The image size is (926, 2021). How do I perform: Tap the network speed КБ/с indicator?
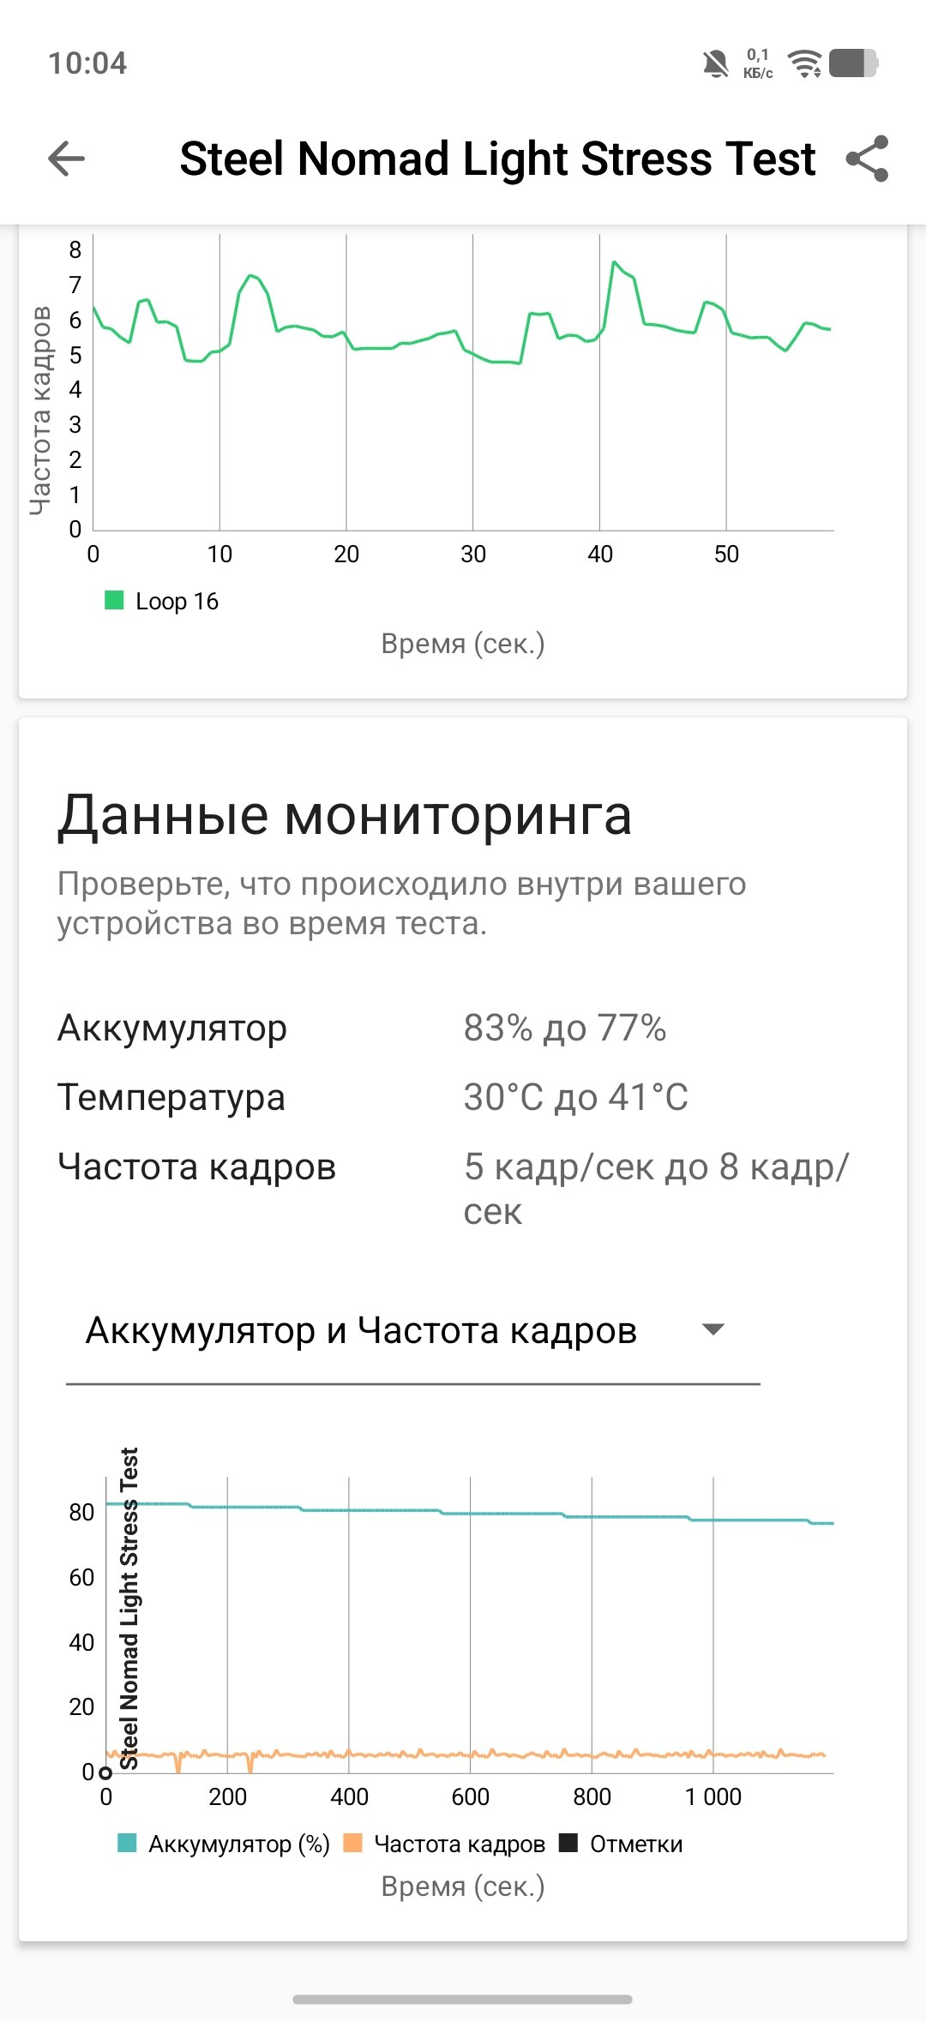(x=758, y=63)
